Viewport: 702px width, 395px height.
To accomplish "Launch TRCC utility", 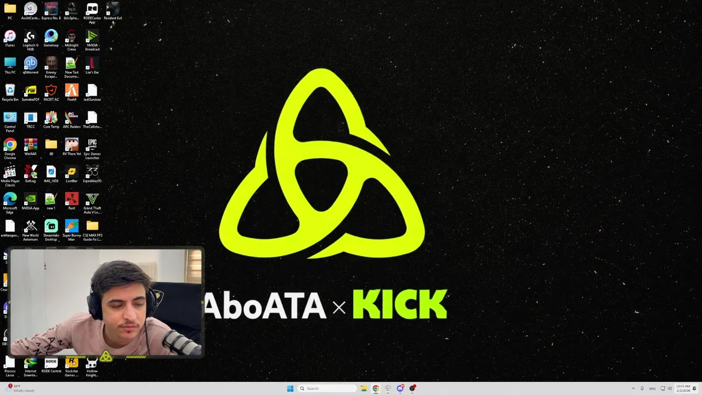I will 31,120.
